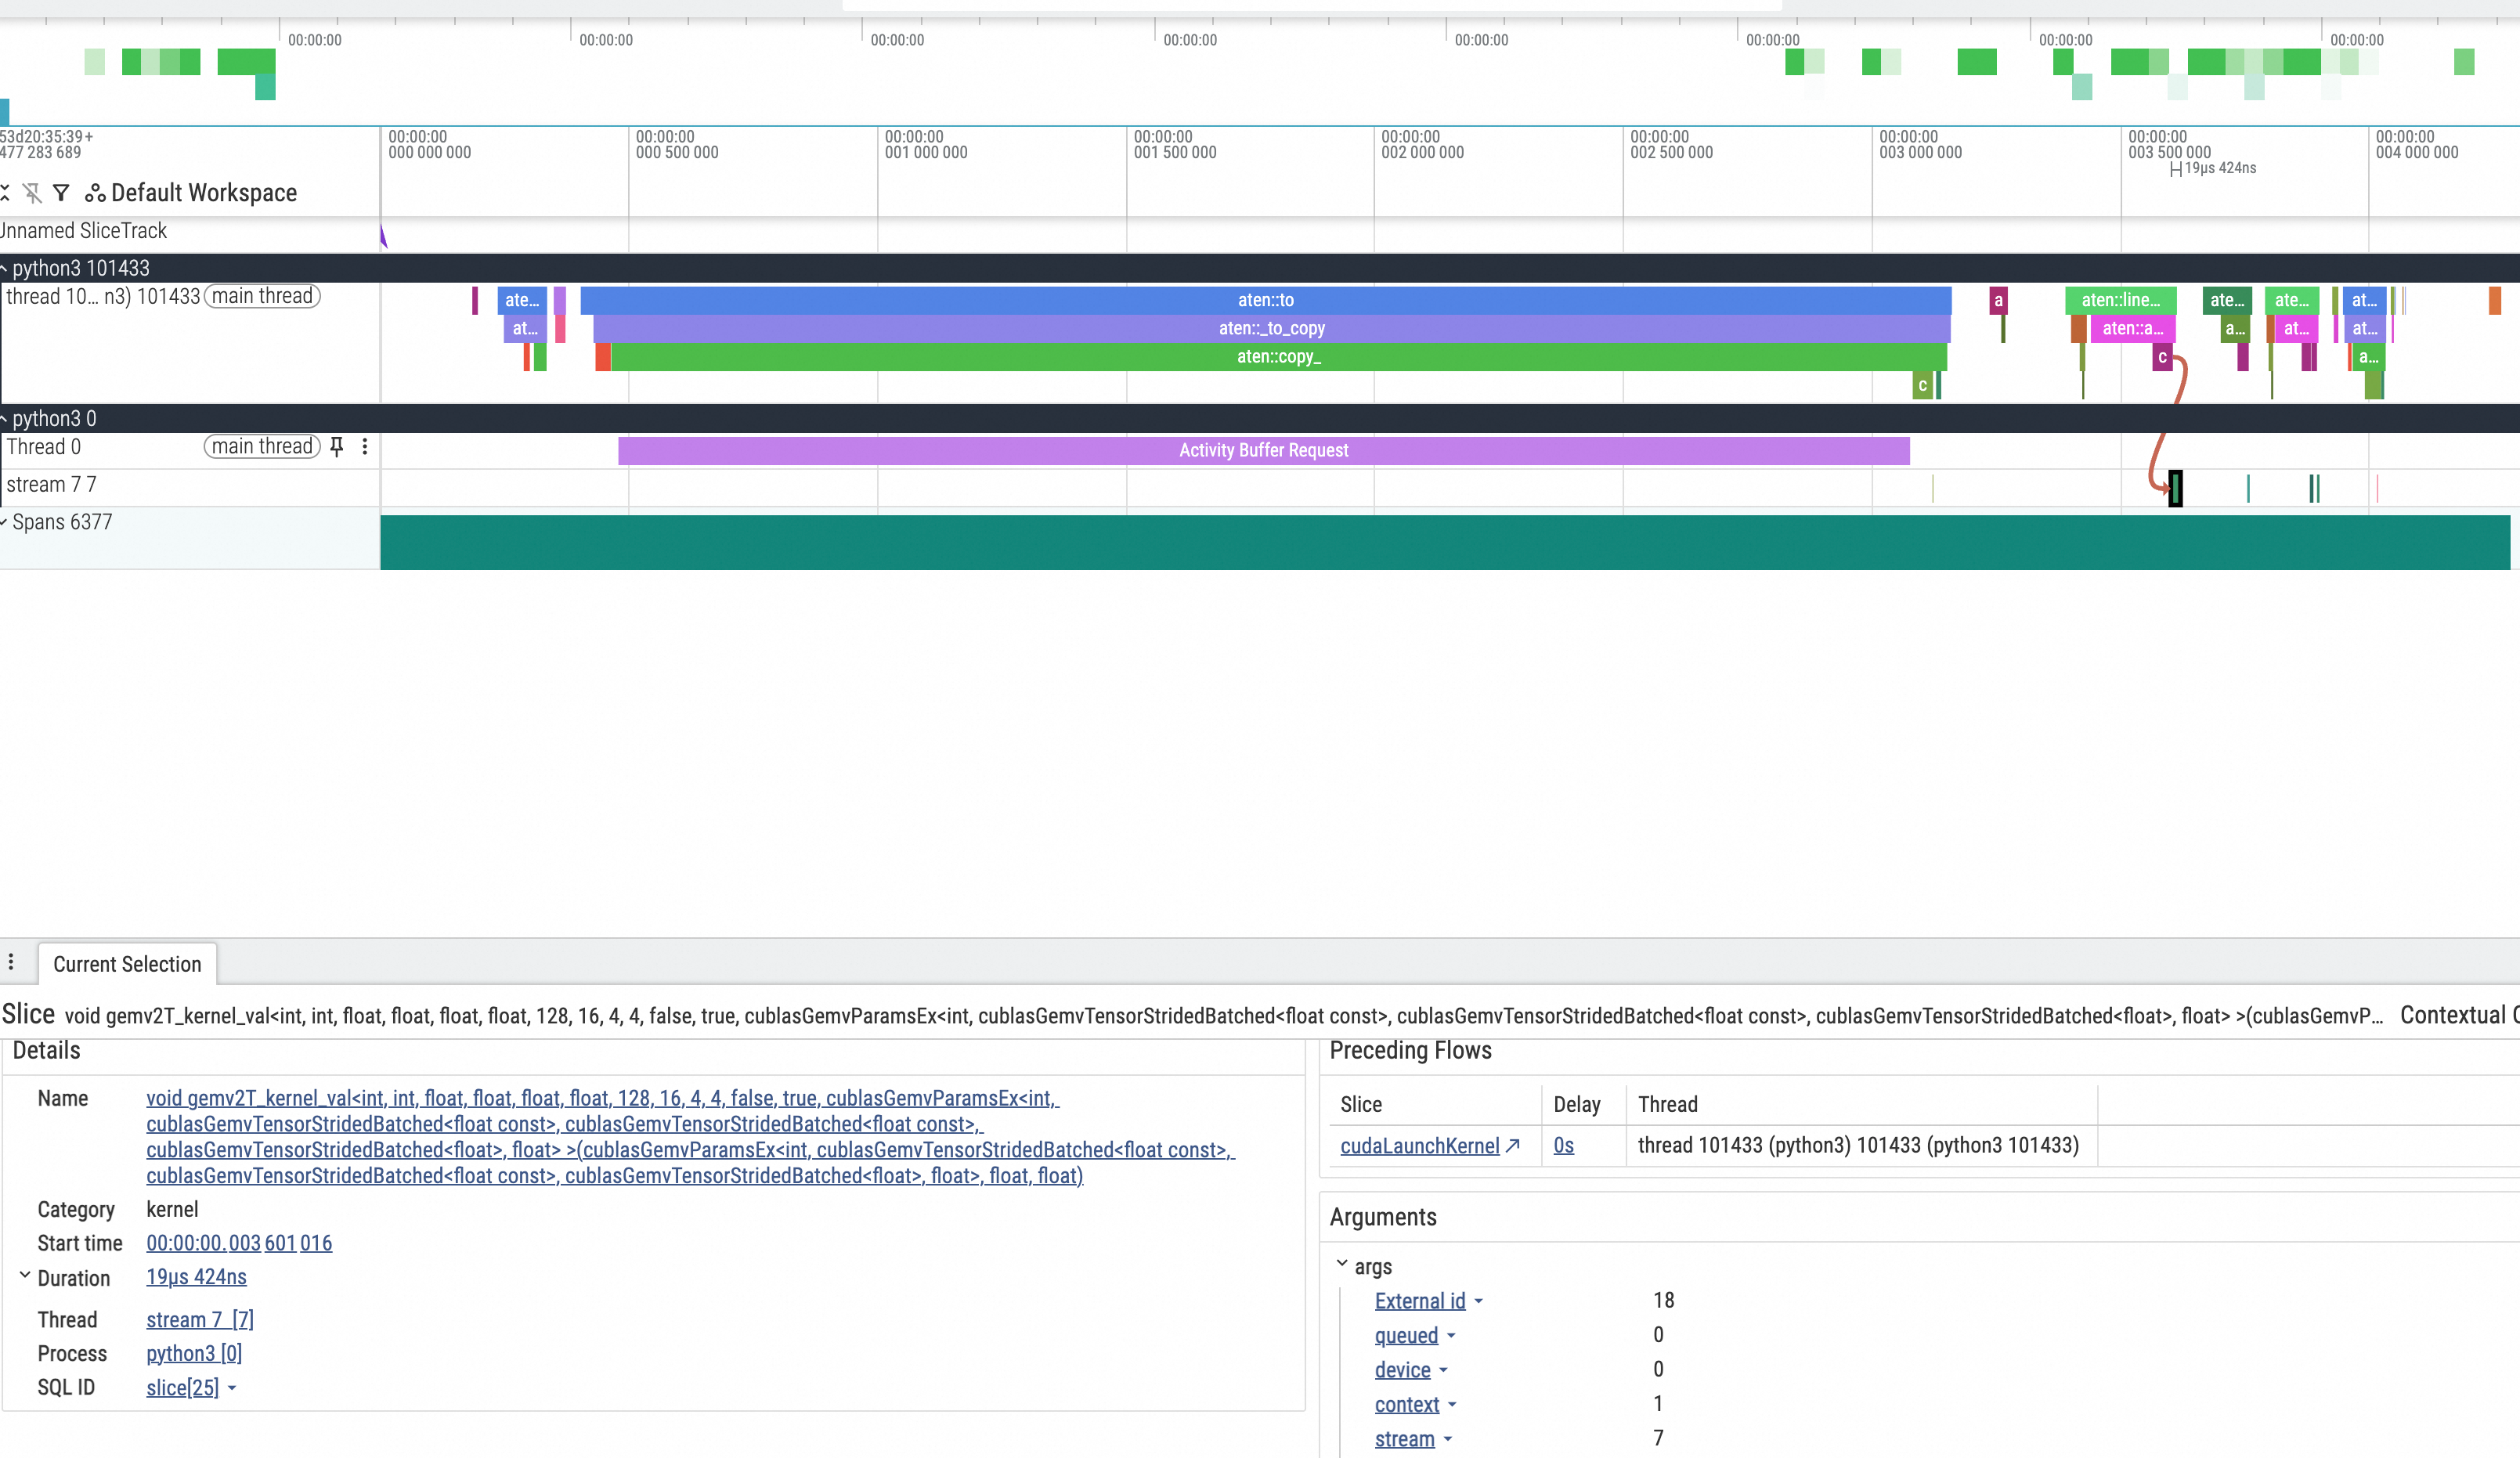Pin the Thread 0 track

[337, 447]
